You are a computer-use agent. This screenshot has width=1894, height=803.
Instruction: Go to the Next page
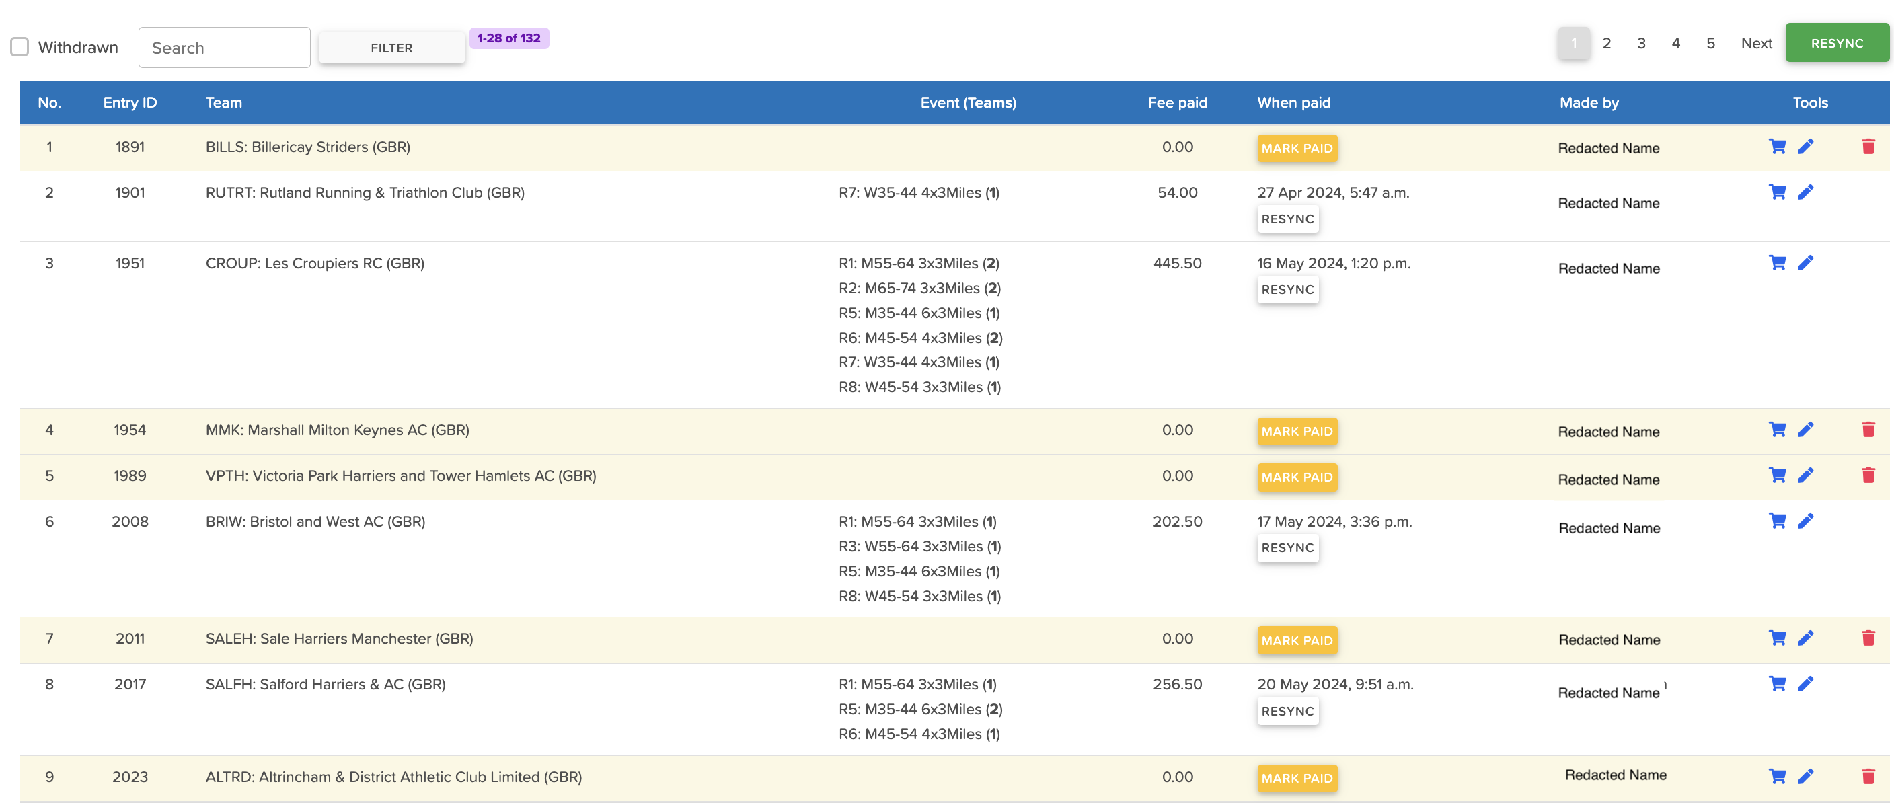[1757, 44]
